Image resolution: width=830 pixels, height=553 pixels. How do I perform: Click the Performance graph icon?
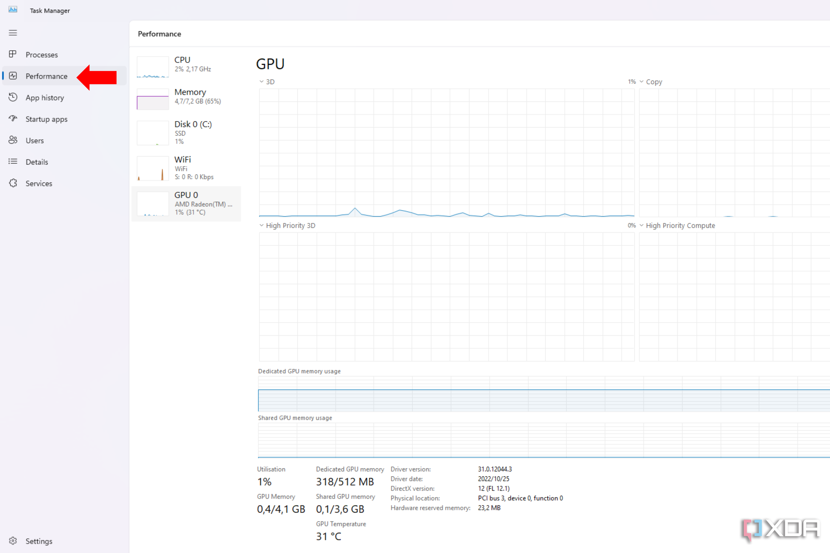tap(13, 76)
